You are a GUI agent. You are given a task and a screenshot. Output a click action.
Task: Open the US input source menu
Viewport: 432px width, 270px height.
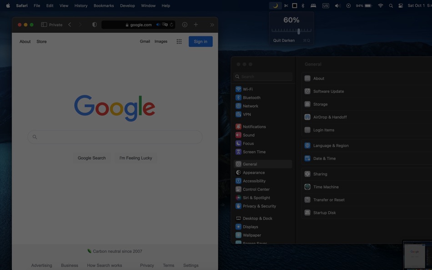click(x=326, y=5)
